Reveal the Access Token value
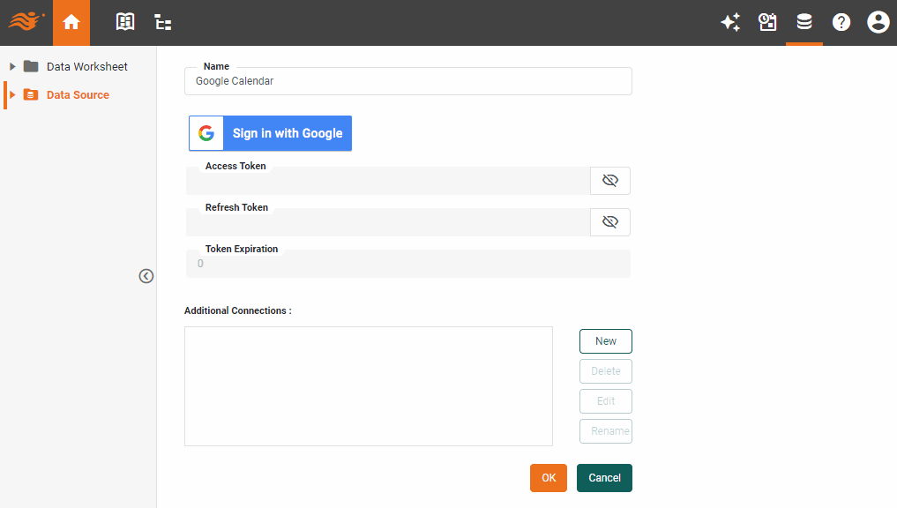This screenshot has width=897, height=508. pyautogui.click(x=609, y=180)
